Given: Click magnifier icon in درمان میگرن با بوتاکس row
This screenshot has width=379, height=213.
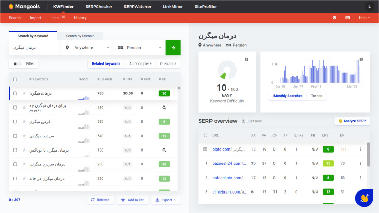Looking at the screenshot, I should click(x=164, y=151).
